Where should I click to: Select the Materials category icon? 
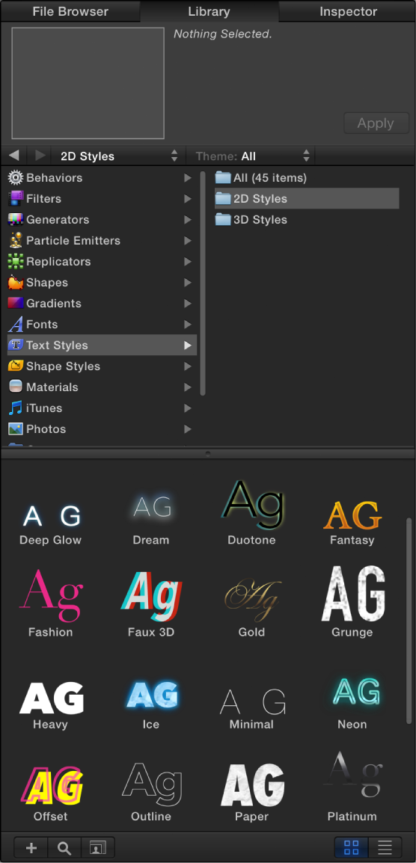coord(16,387)
